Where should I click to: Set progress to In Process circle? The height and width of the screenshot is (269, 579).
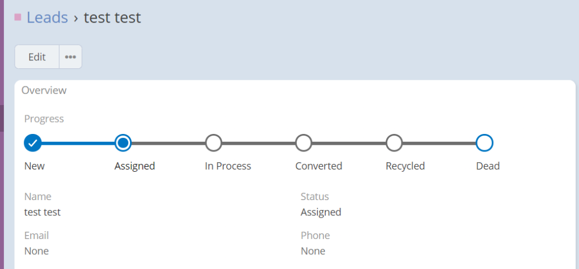(213, 143)
